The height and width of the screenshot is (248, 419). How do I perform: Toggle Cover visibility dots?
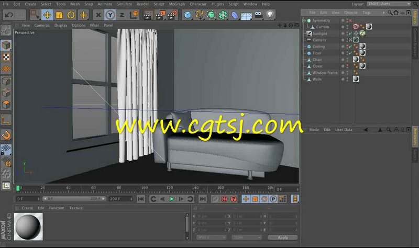(x=347, y=66)
